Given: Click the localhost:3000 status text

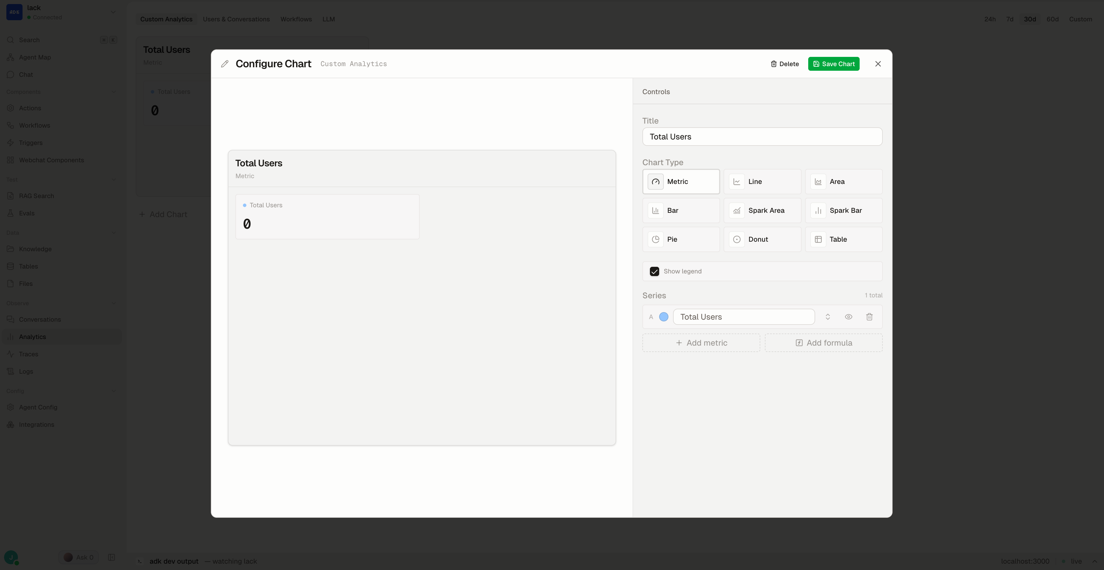Looking at the screenshot, I should click(x=1025, y=561).
